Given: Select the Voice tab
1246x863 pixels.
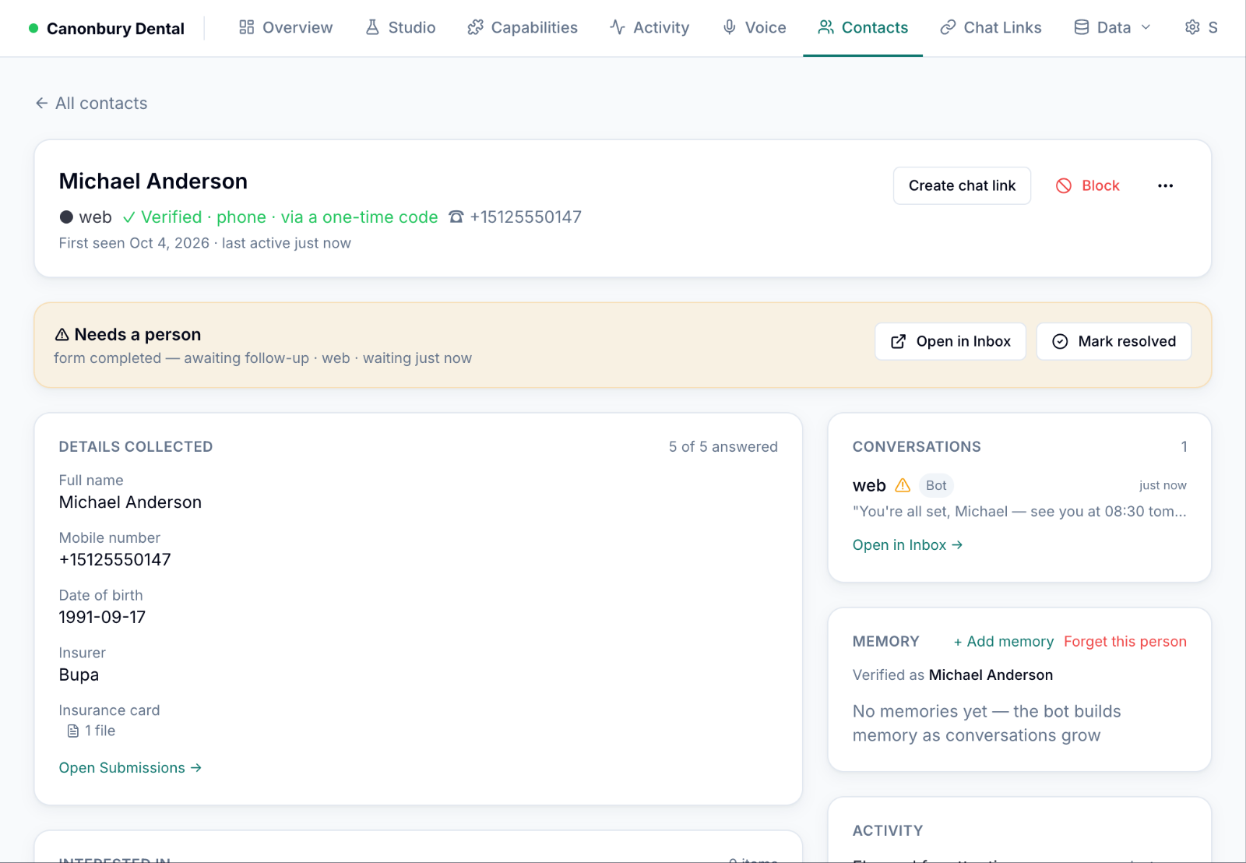Looking at the screenshot, I should [754, 28].
